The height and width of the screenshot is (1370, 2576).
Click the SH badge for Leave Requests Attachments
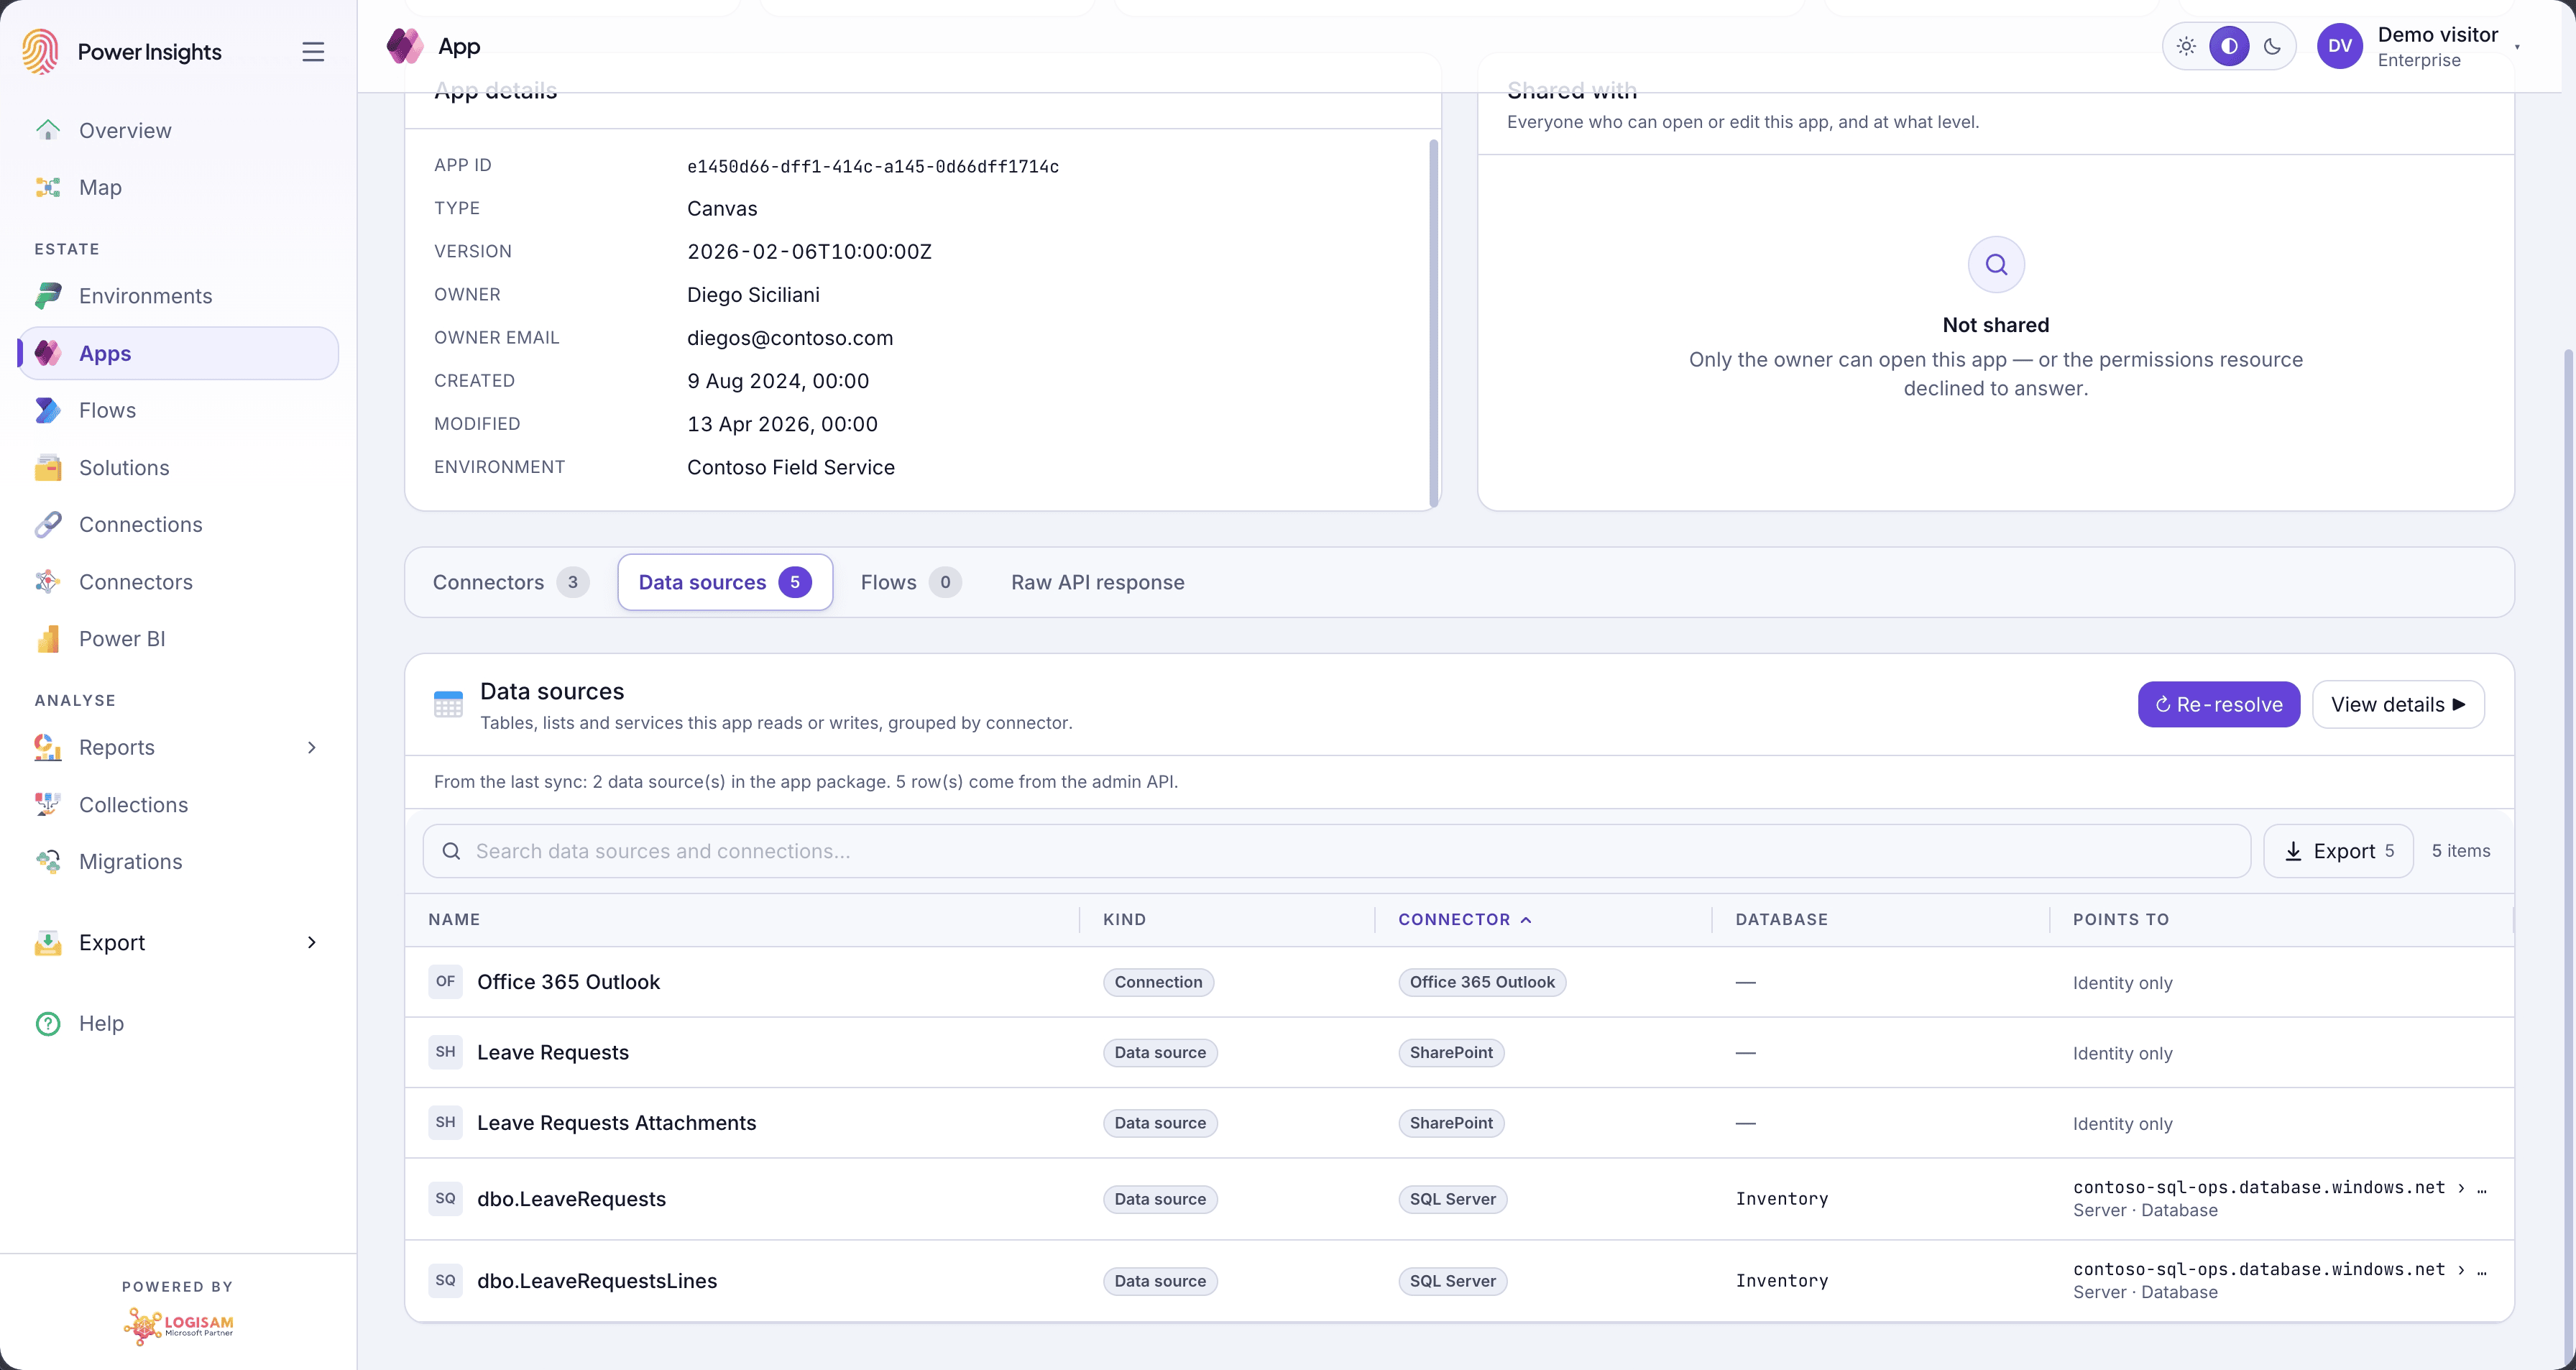coord(445,1122)
